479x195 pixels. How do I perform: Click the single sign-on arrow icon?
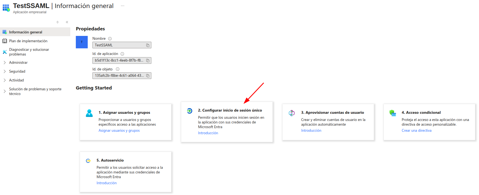coord(190,111)
